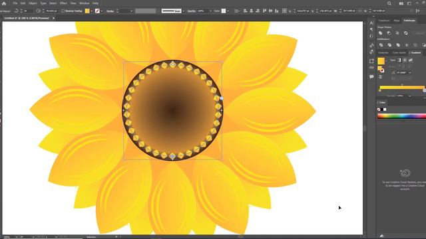Click the Y position value field
Image resolution: width=426 pixels, height=239 pixels.
pyautogui.click(x=326, y=11)
